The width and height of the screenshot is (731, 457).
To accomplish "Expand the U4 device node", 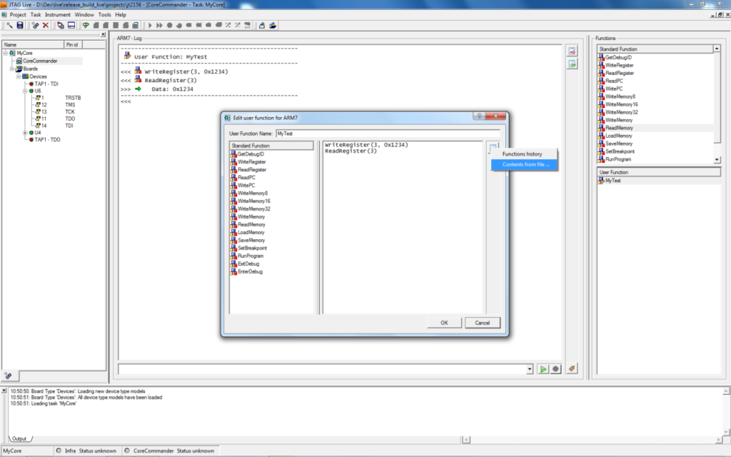I will 25,133.
